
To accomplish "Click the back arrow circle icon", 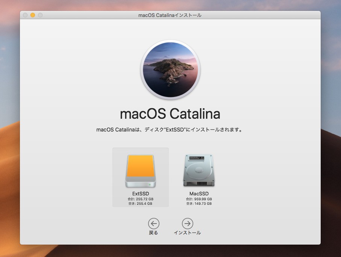I will click(154, 224).
